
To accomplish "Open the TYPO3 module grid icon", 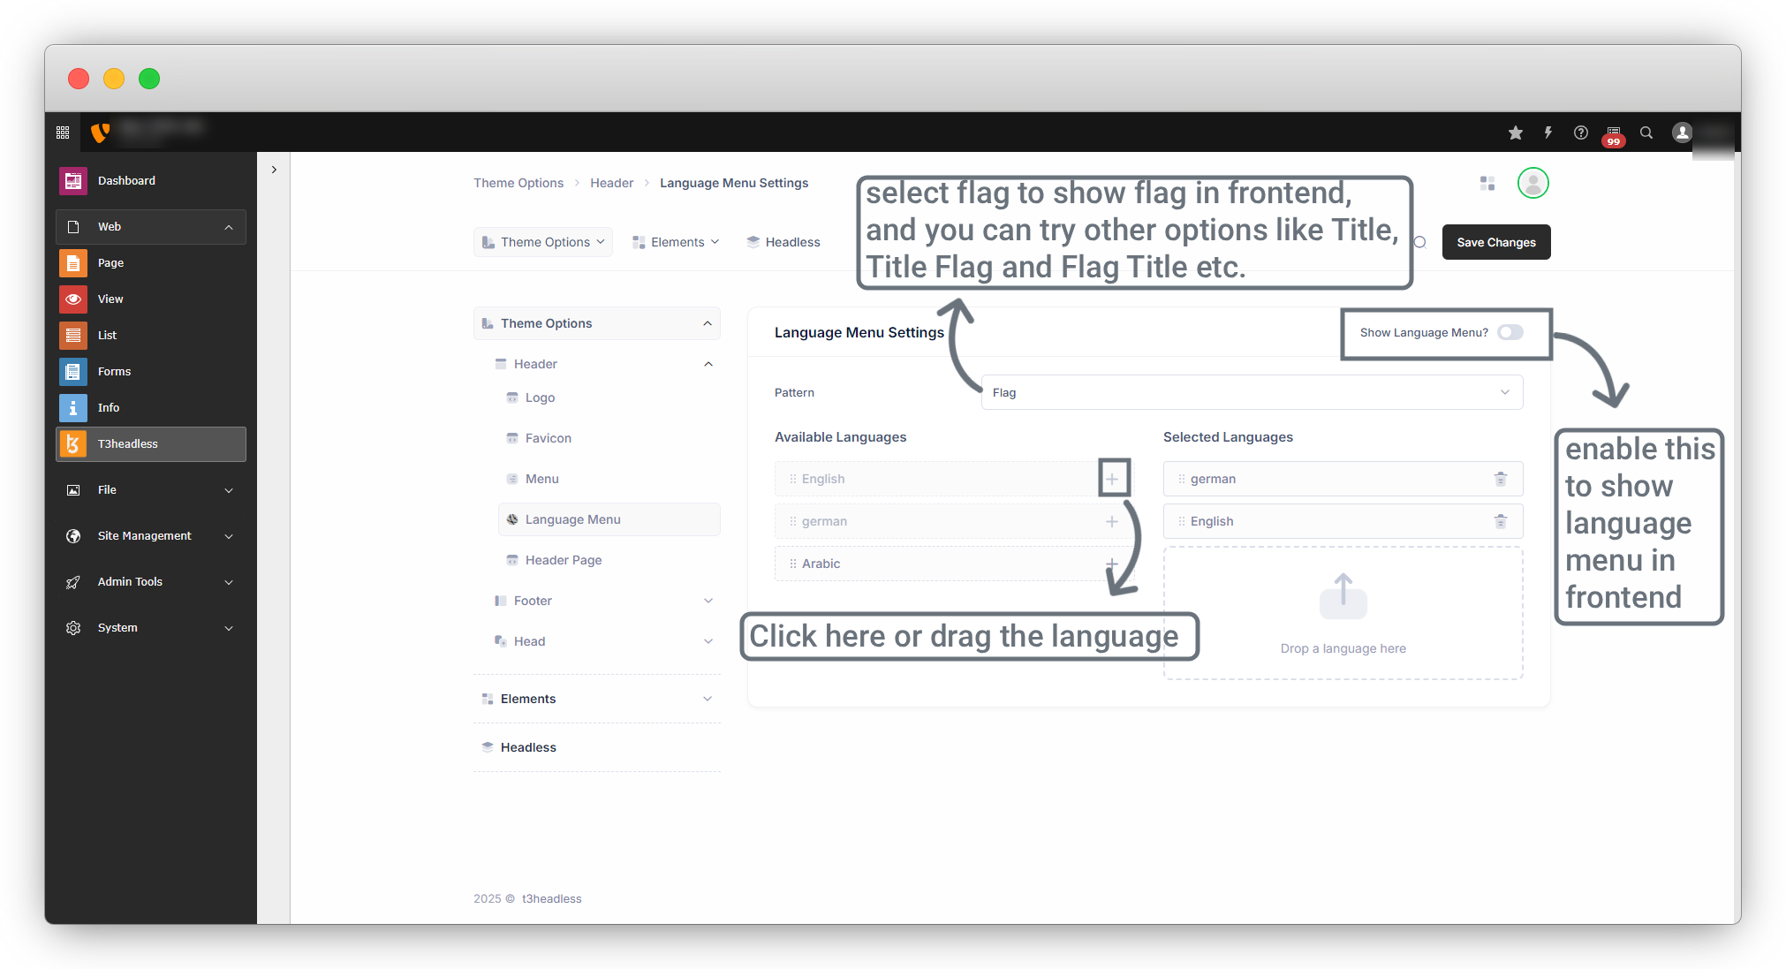I will point(63,132).
